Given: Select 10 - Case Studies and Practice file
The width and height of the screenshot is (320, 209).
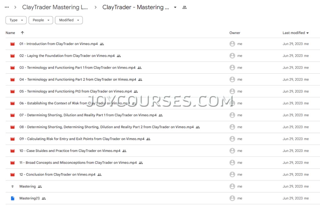Looking at the screenshot, I should tap(70, 151).
